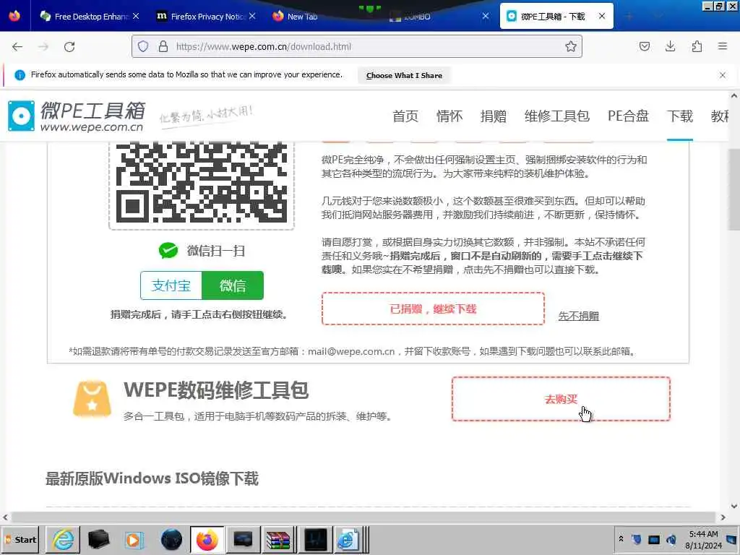The width and height of the screenshot is (740, 555).
Task: Open the 情怀 nav item
Action: click(449, 116)
